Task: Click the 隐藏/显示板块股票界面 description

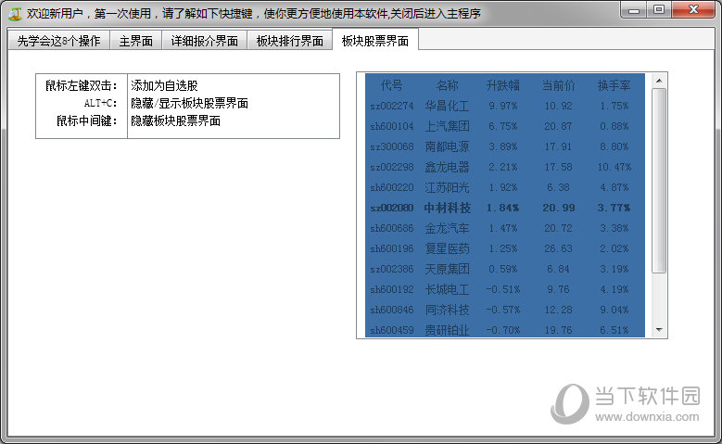Action: (x=190, y=103)
